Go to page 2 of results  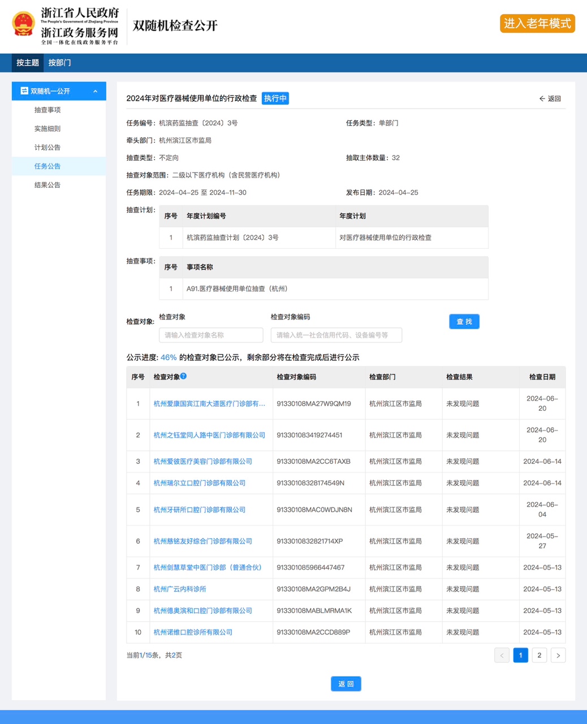(x=539, y=655)
